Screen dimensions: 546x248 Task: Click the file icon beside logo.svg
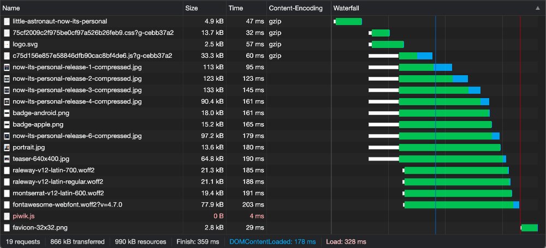(x=7, y=44)
